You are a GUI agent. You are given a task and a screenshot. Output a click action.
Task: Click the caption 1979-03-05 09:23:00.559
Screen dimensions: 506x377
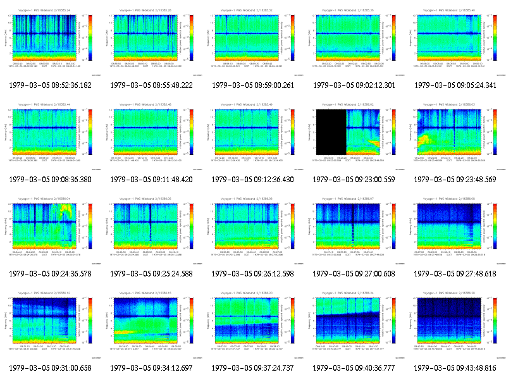pos(354,180)
